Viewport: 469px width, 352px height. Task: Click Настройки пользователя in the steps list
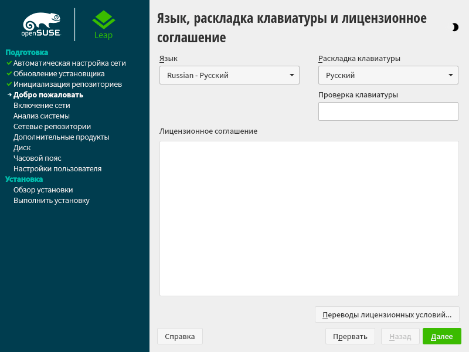tap(57, 169)
